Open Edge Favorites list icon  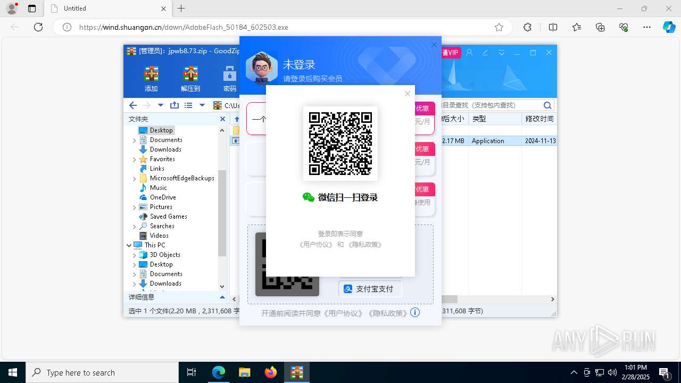(x=577, y=27)
